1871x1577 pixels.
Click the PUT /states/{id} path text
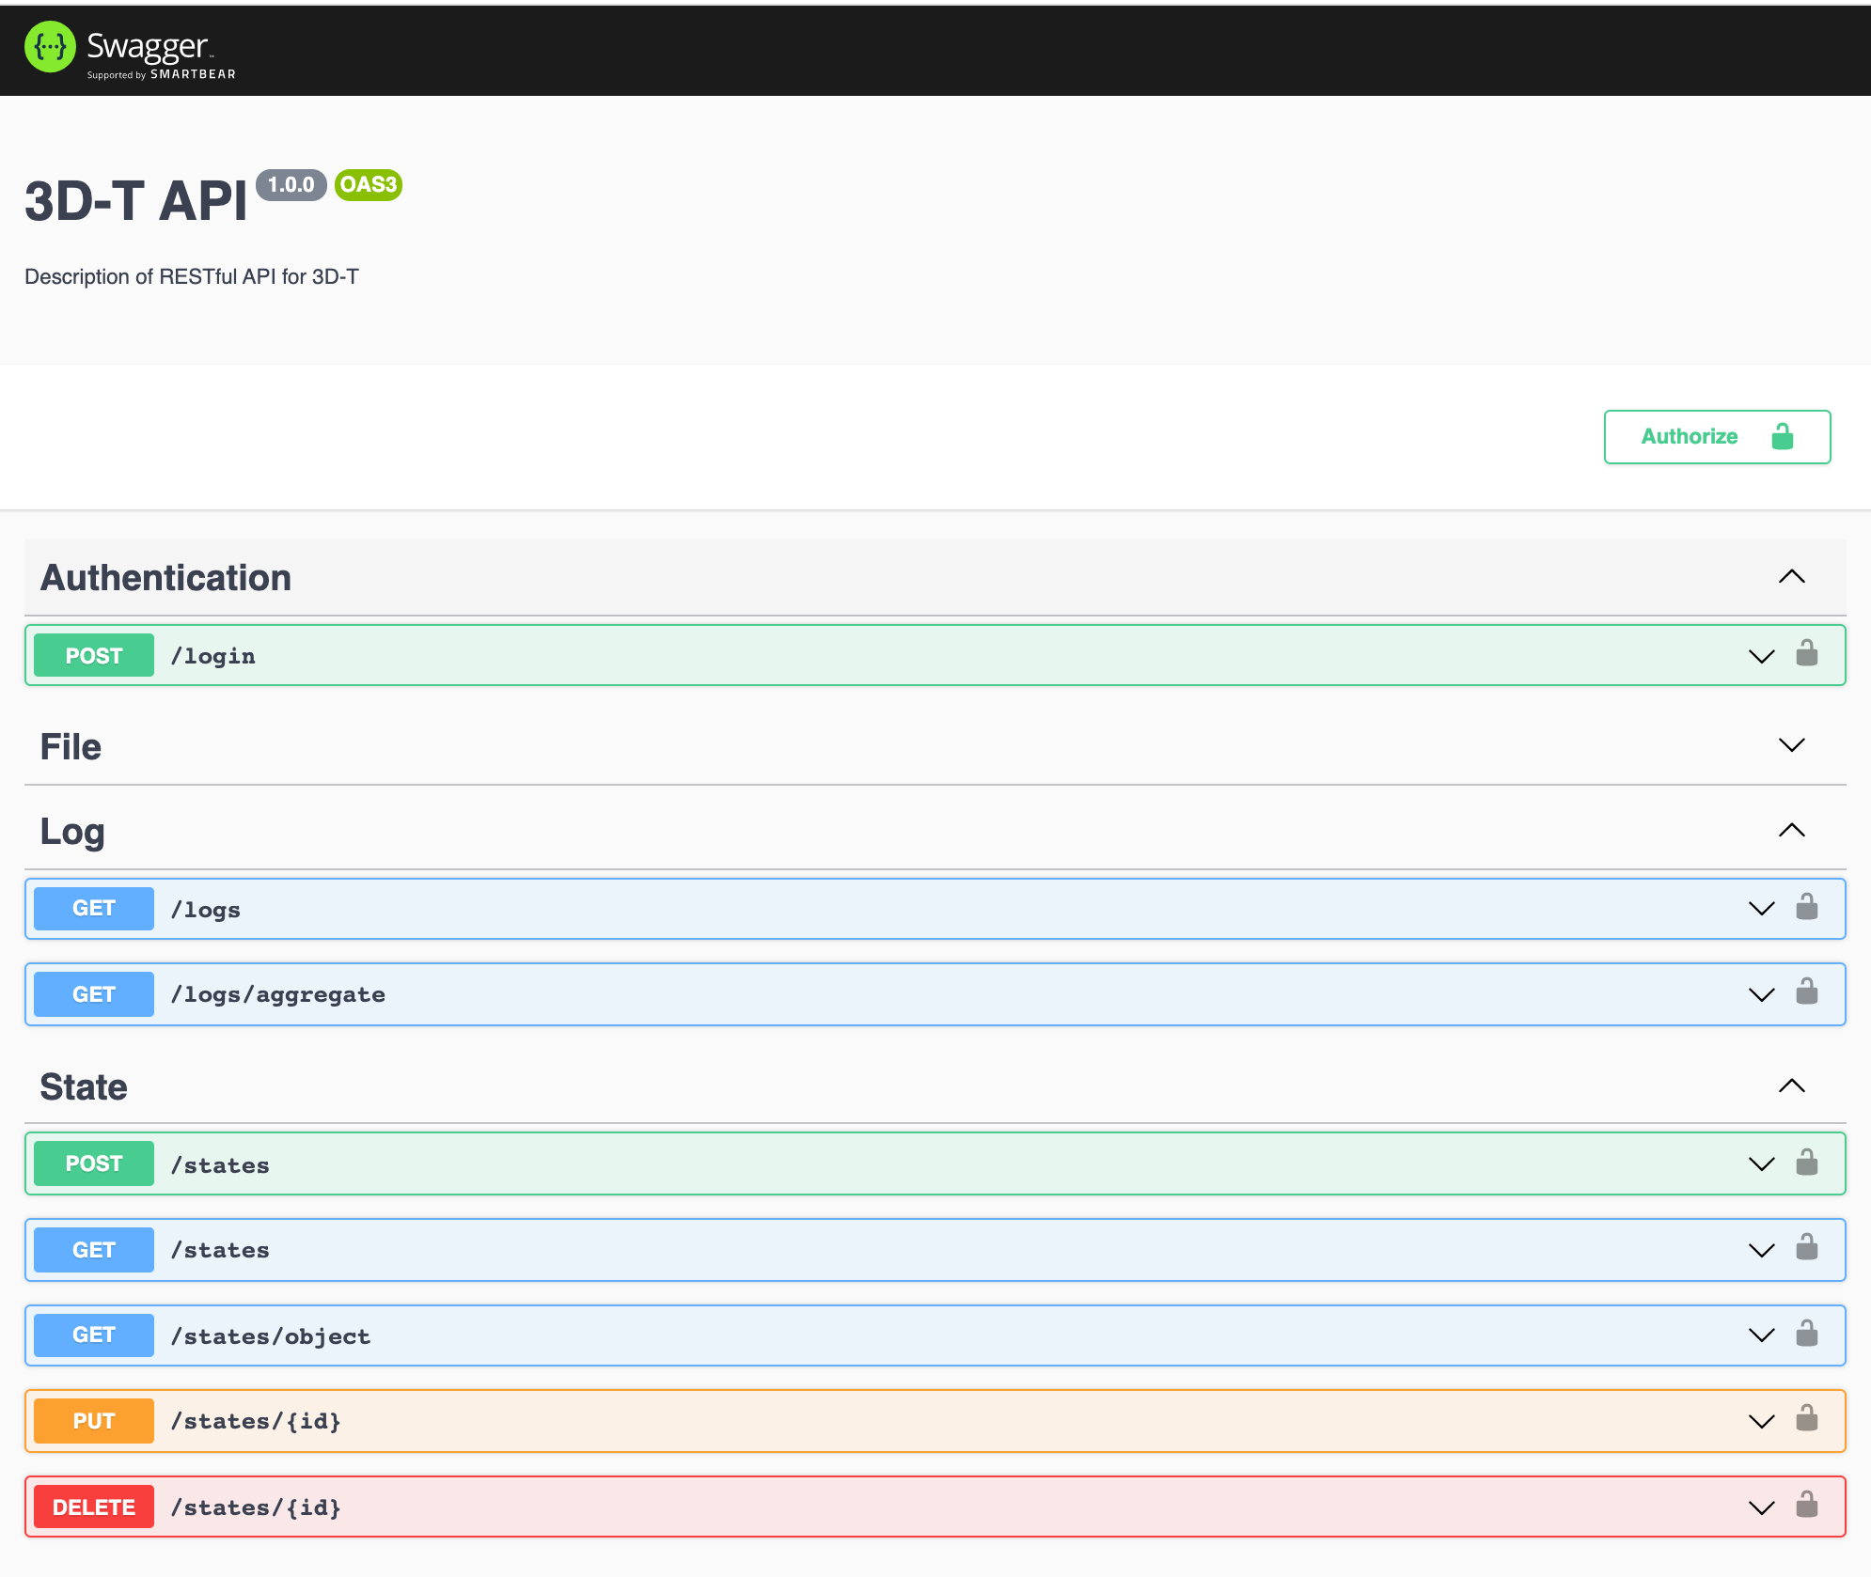(x=256, y=1421)
